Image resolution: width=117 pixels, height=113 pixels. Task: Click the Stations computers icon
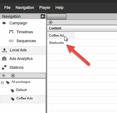pos(4,67)
